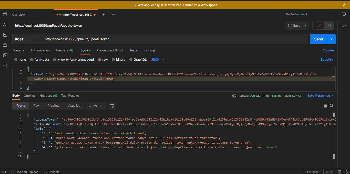Open the response Cookies tab
This screenshot has width=350, height=174.
tap(30, 96)
